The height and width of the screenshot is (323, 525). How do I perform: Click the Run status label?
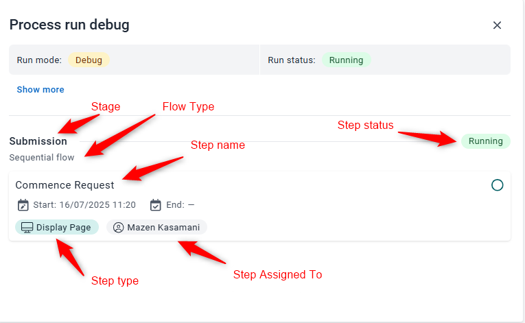(x=292, y=60)
